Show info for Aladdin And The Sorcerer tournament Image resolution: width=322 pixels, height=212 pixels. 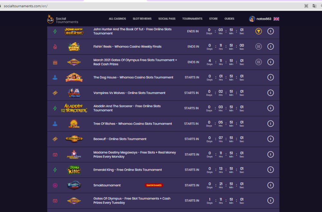(270, 108)
